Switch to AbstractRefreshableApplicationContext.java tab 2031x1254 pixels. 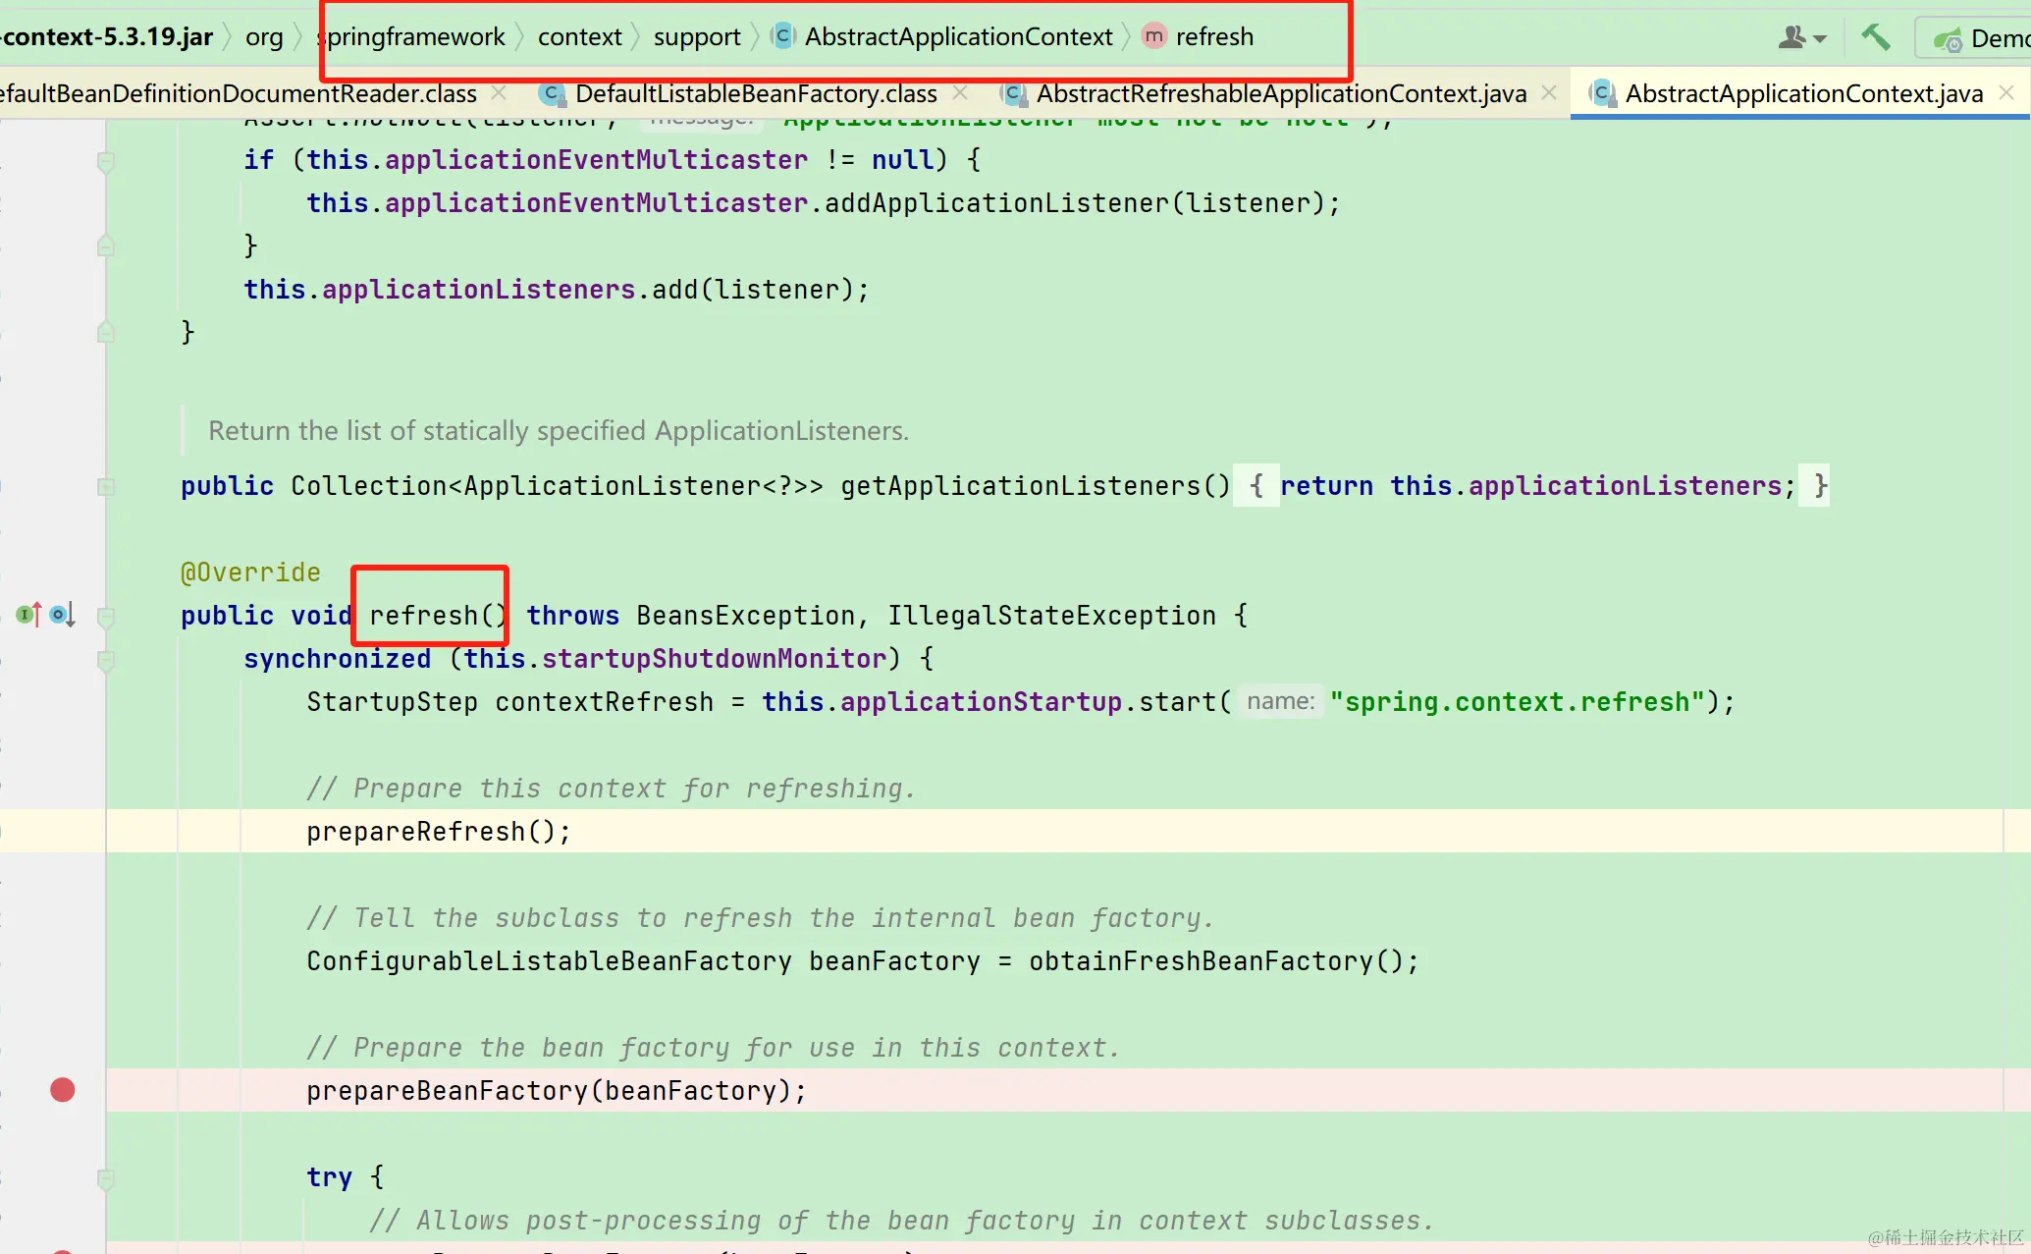coord(1280,93)
